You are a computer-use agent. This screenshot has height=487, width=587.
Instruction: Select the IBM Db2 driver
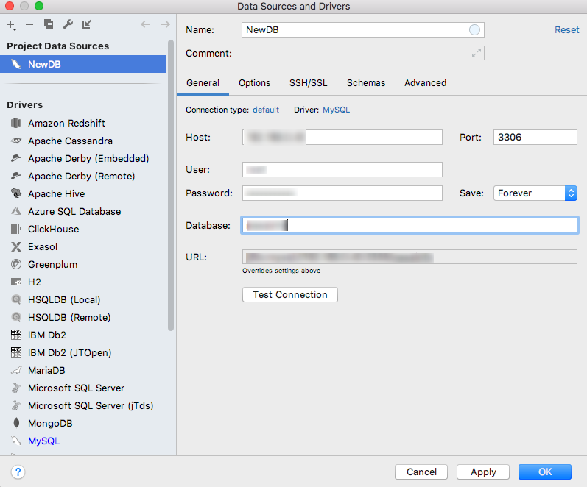(82, 335)
